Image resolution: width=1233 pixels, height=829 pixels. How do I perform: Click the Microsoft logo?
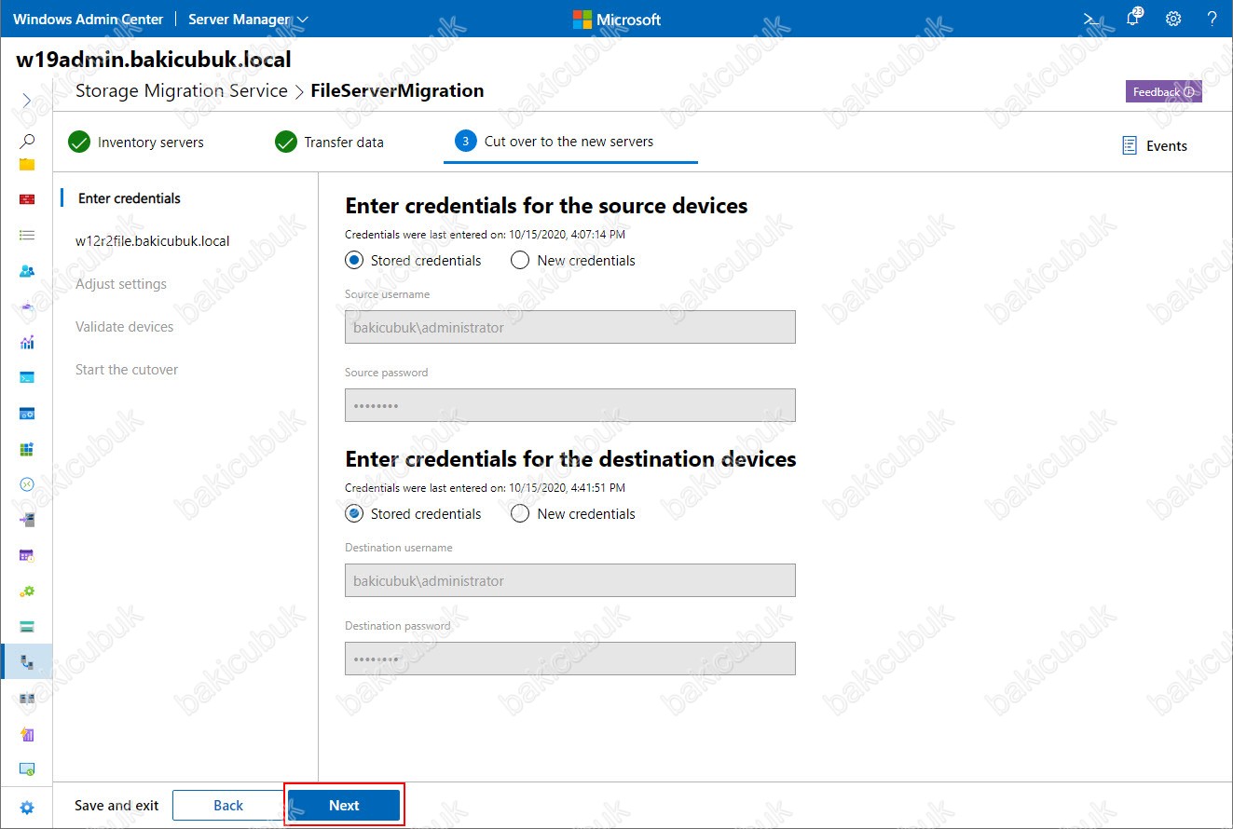(616, 19)
